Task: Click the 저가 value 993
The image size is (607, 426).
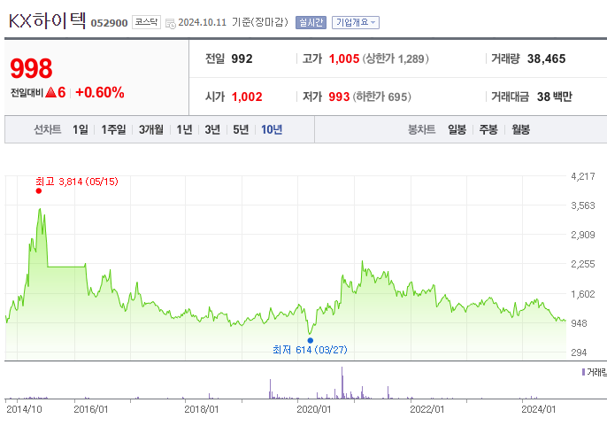Action: click(x=339, y=97)
